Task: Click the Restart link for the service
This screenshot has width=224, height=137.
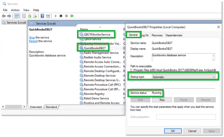Action: click(33, 41)
